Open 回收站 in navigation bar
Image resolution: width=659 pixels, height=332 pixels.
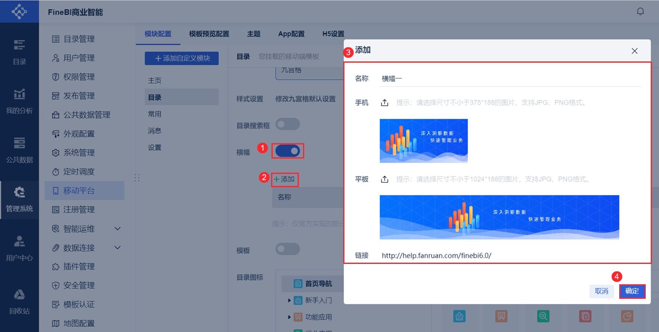coord(19,301)
